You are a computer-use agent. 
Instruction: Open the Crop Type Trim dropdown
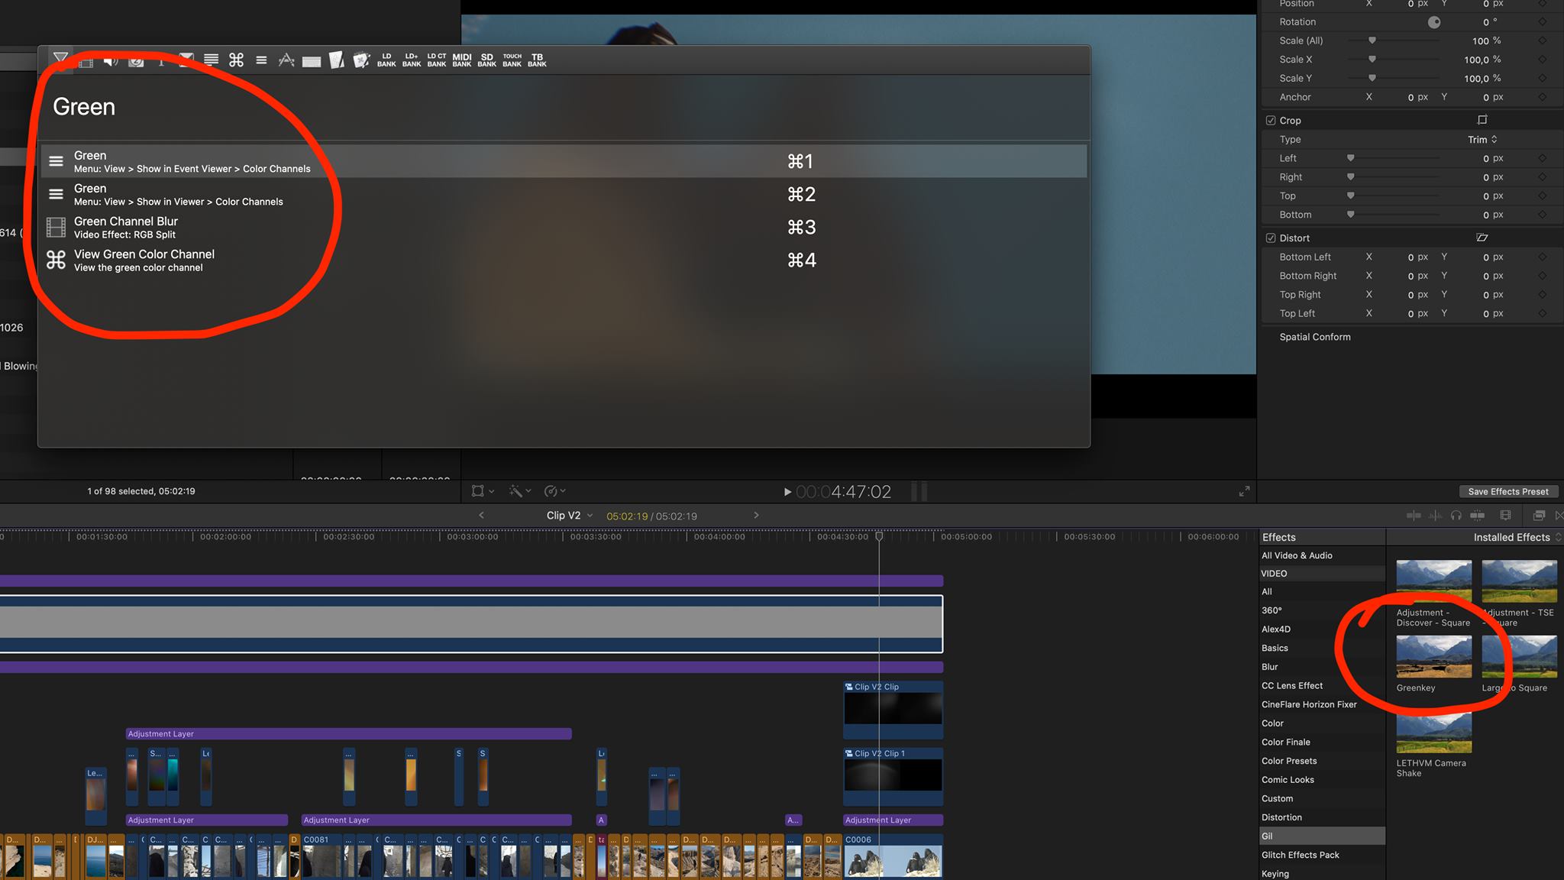[1482, 140]
